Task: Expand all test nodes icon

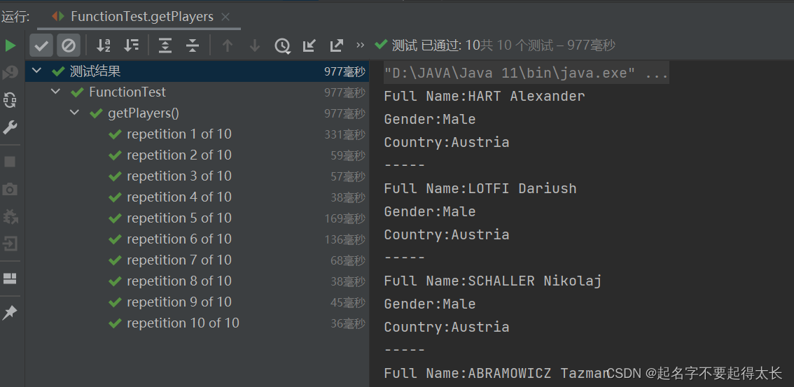Action: point(165,46)
